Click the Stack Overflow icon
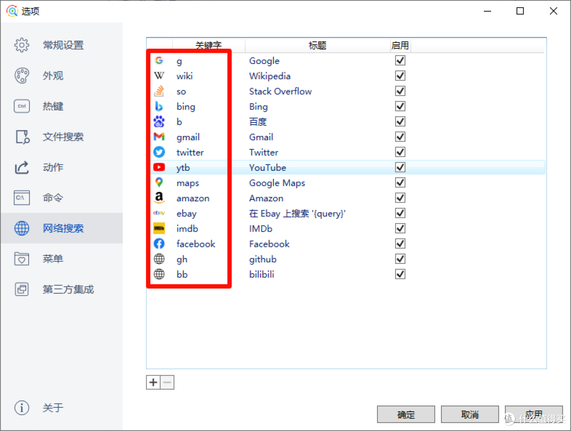This screenshot has width=571, height=431. (159, 91)
